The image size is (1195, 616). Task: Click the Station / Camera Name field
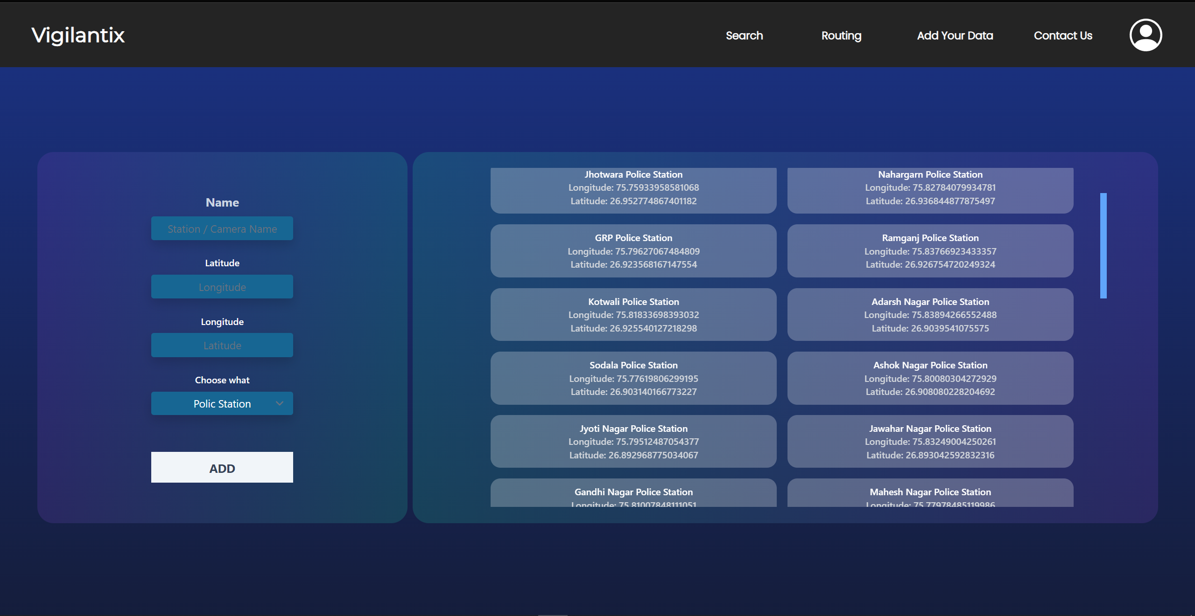[222, 228]
